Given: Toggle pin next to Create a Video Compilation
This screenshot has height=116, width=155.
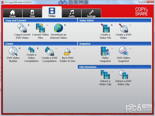Looking at the screenshot, I should tap(38, 48).
